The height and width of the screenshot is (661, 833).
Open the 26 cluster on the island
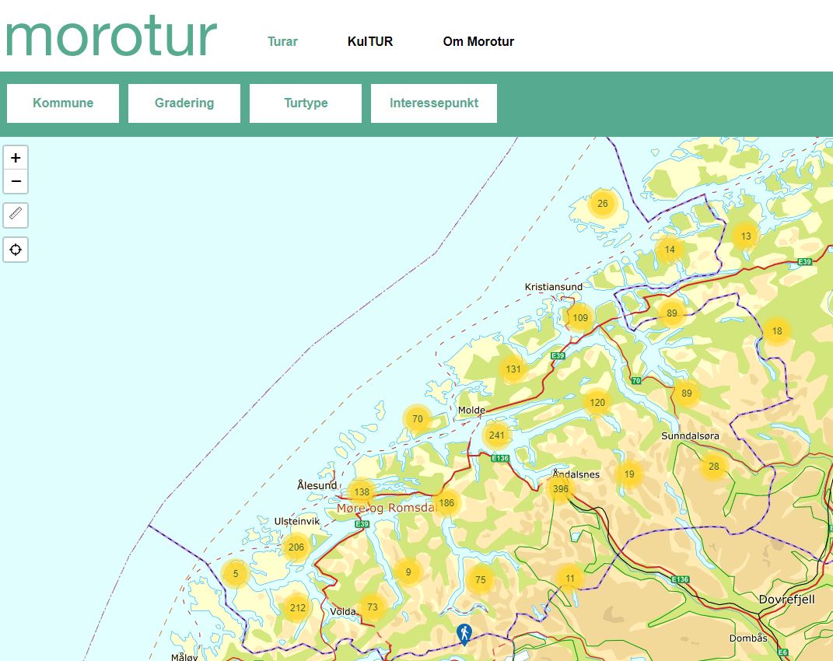[x=602, y=205]
